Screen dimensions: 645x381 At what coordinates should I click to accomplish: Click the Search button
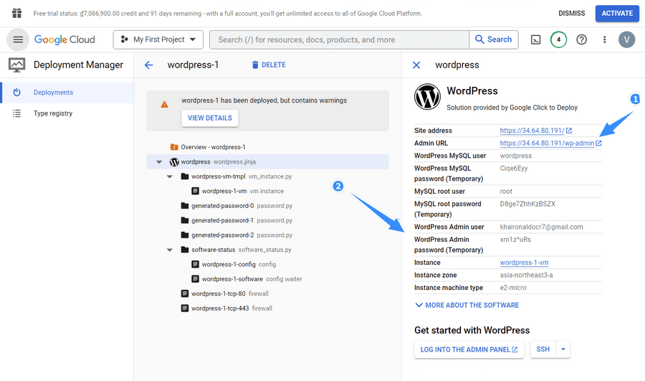point(494,39)
